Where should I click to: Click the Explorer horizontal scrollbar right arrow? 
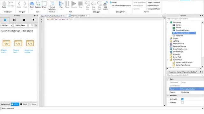pos(200,69)
